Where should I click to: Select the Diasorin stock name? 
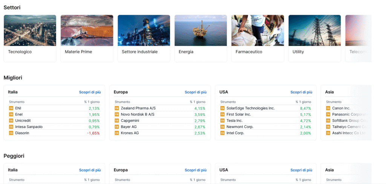23,133
